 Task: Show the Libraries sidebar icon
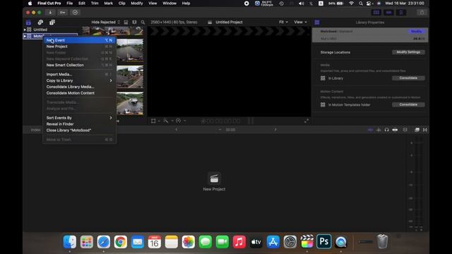click(x=28, y=22)
